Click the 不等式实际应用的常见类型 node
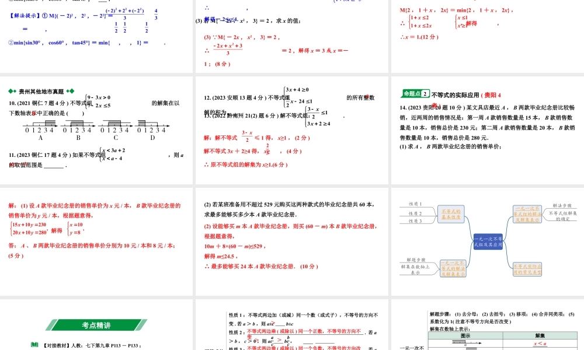The width and height of the screenshot is (584, 350). [x=527, y=269]
